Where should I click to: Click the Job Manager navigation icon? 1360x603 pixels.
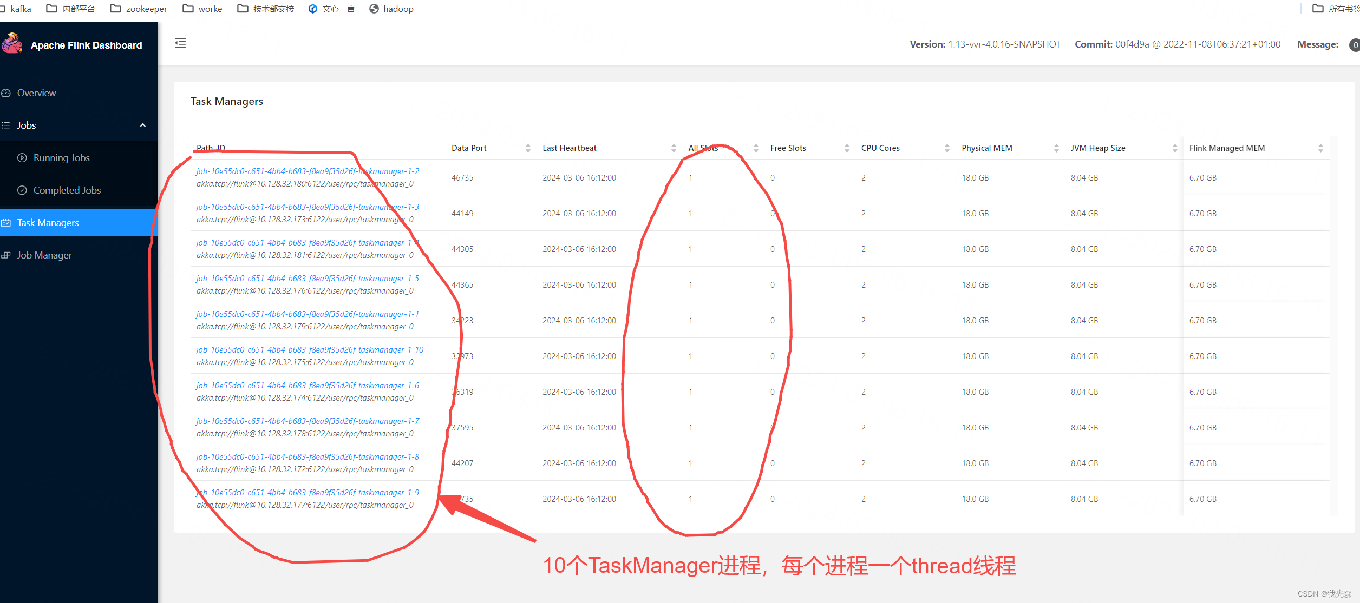[10, 255]
